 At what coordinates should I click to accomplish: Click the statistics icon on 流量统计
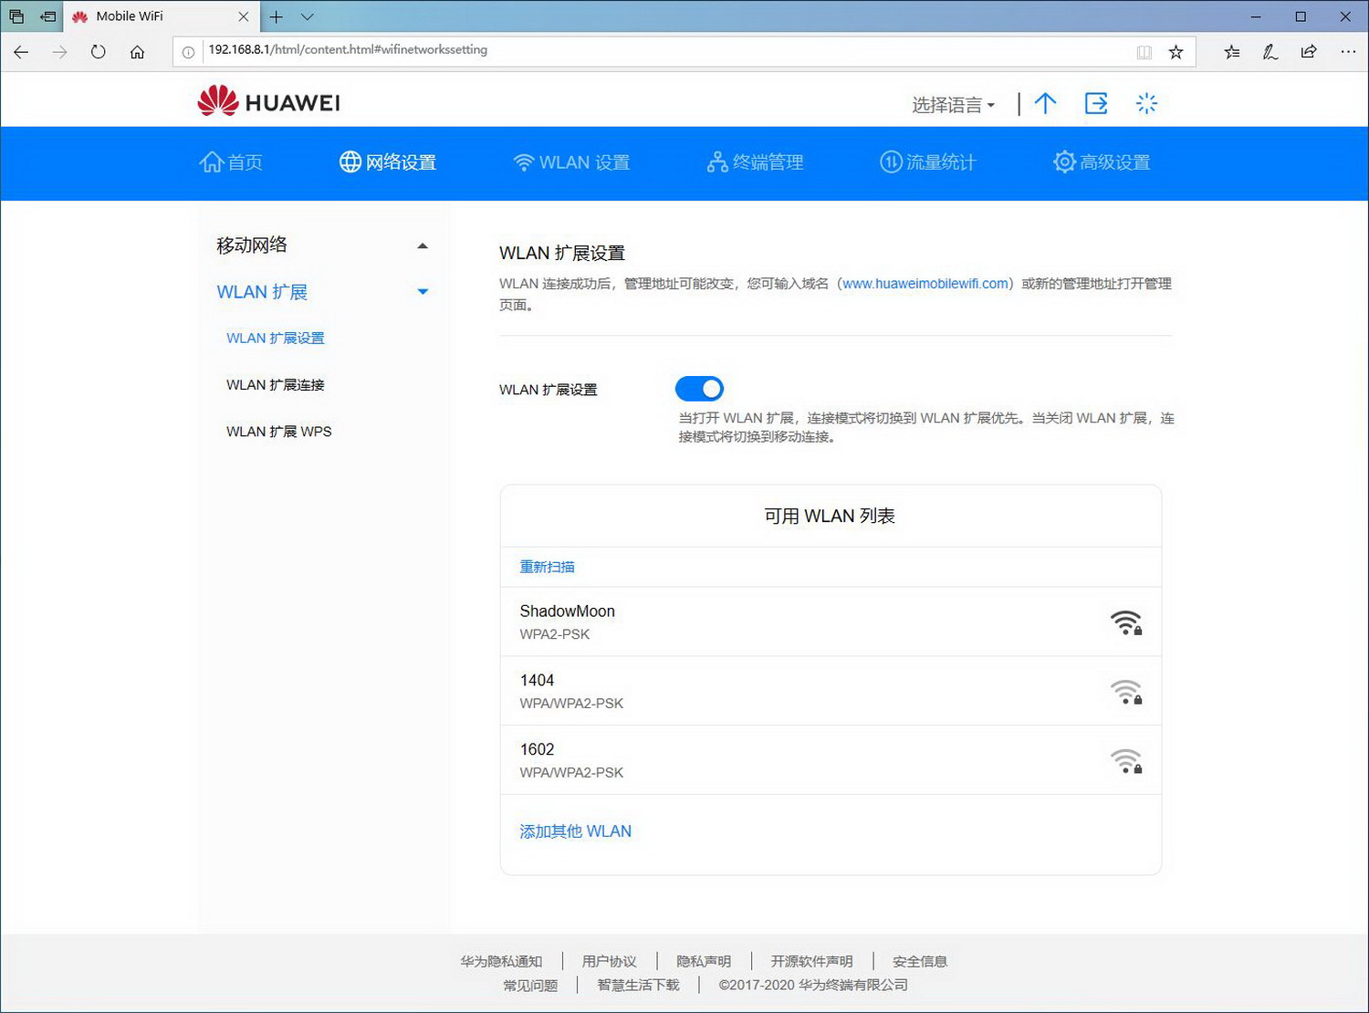tap(890, 162)
